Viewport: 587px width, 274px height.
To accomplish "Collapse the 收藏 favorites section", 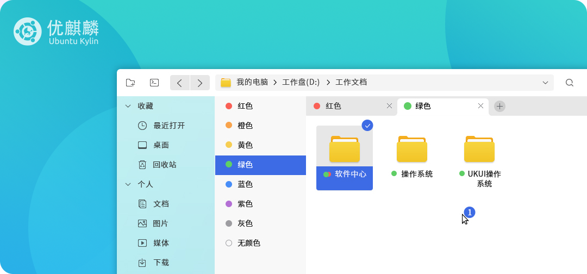I will coord(128,106).
